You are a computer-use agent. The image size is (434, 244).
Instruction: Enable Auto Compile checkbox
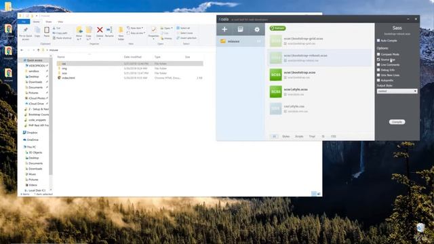[378, 41]
